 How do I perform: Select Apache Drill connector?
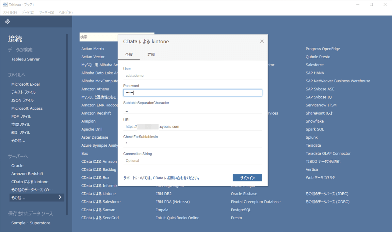pos(92,130)
